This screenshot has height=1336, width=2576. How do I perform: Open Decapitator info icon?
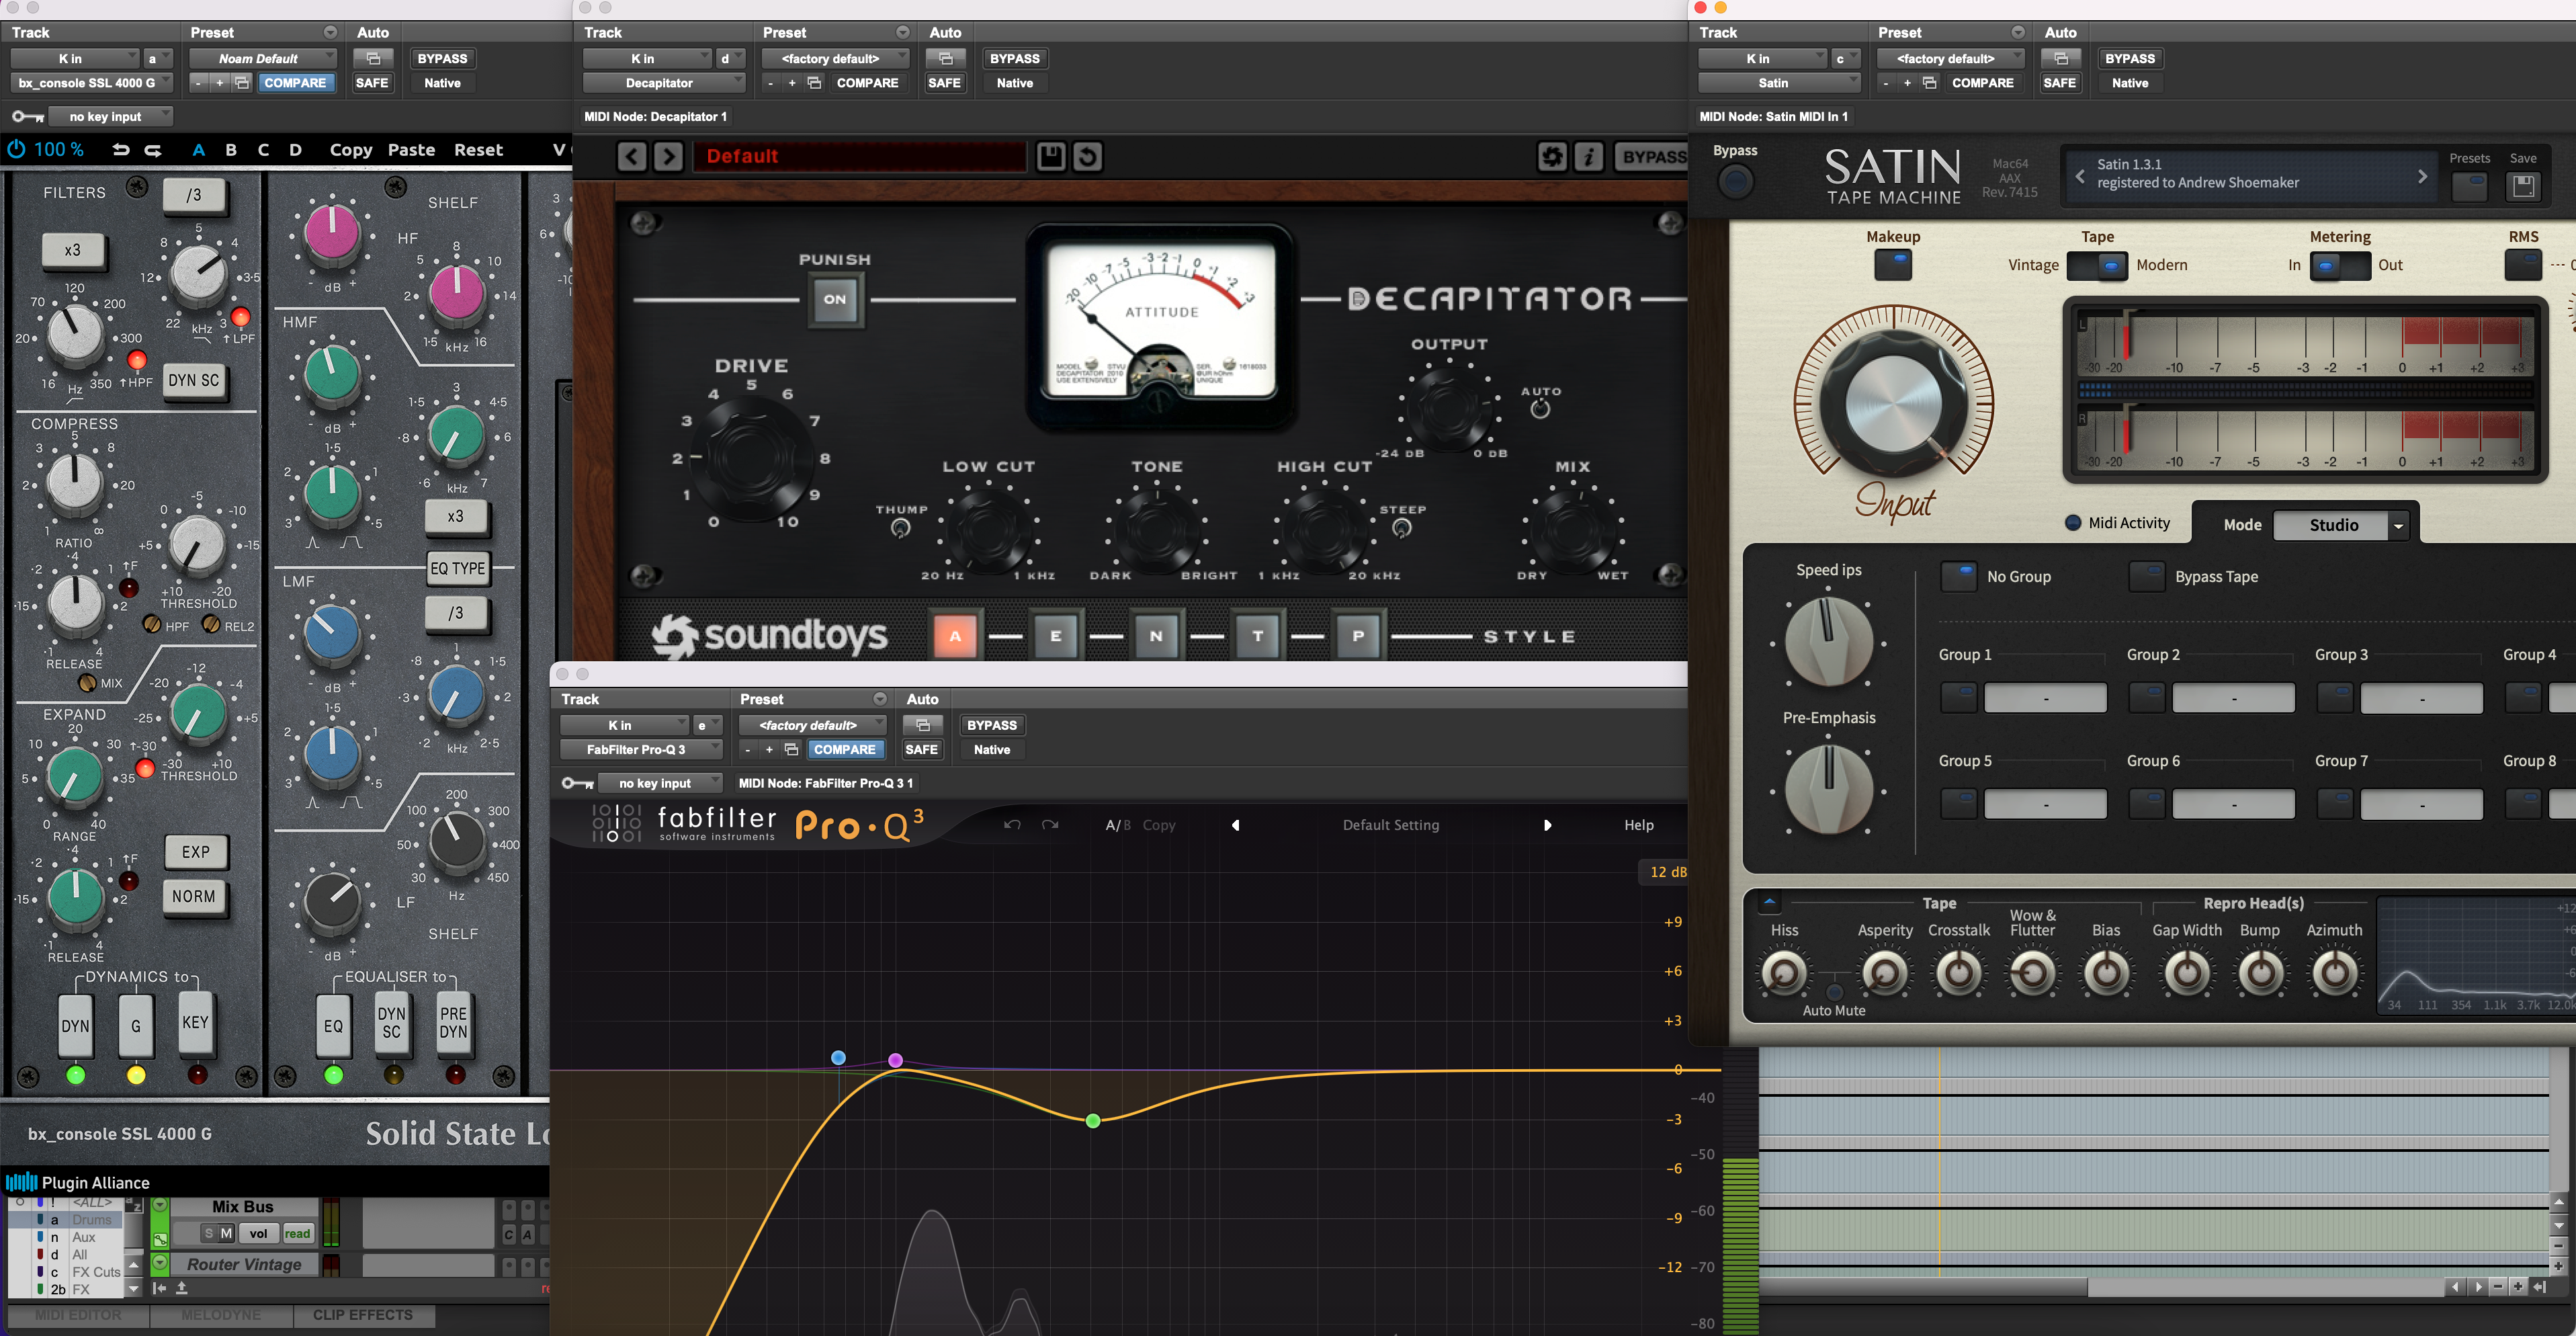pyautogui.click(x=1588, y=156)
